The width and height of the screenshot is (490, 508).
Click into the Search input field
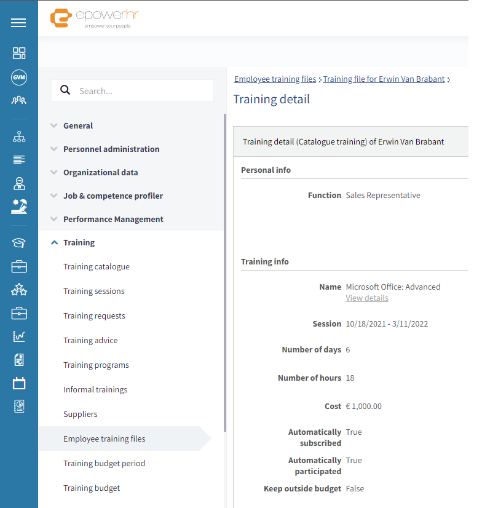click(x=132, y=91)
